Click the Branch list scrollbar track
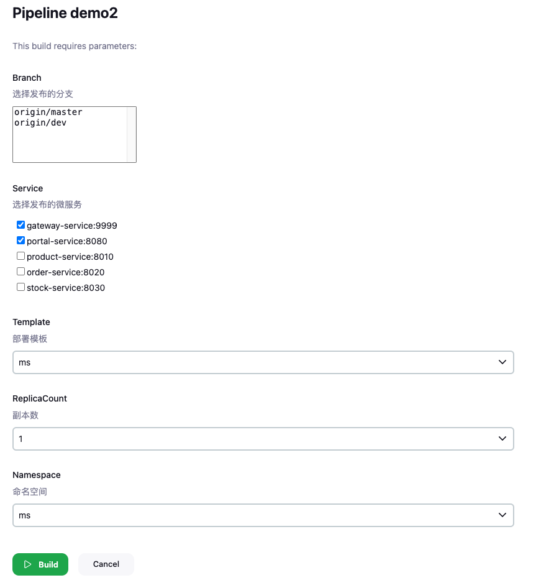Screen dimensions: 536x588 click(x=131, y=134)
